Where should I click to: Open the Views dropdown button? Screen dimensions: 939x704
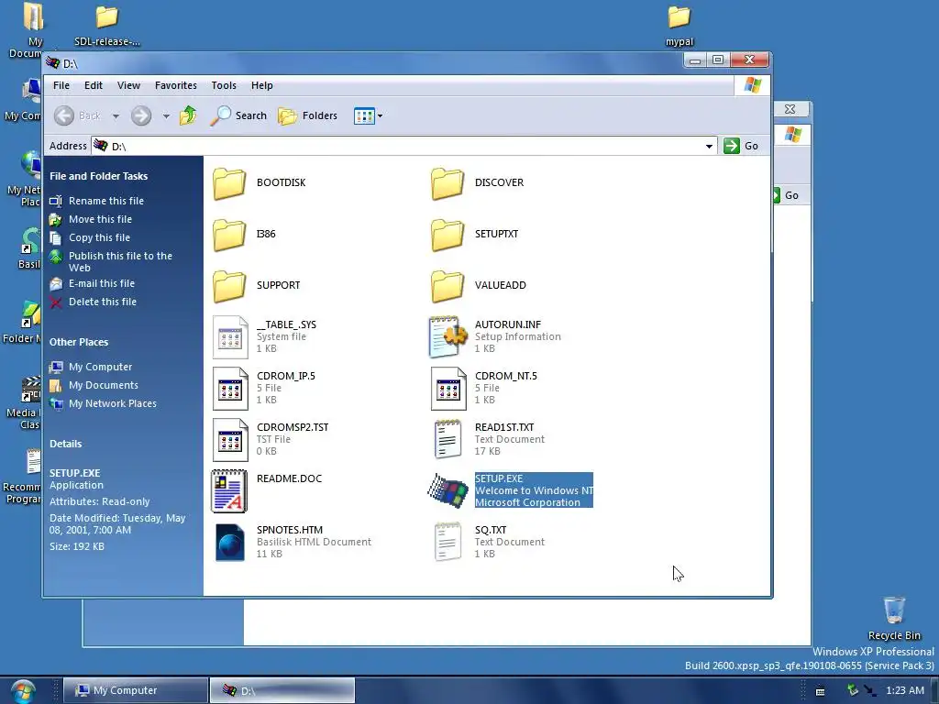368,115
